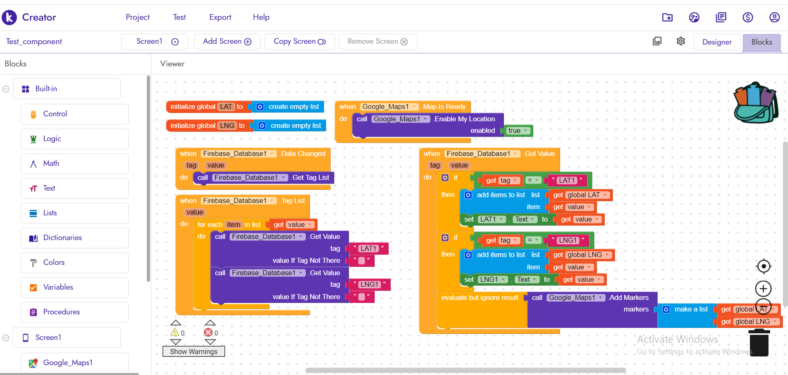
Task: Center the workspace with the target icon
Action: (x=763, y=267)
